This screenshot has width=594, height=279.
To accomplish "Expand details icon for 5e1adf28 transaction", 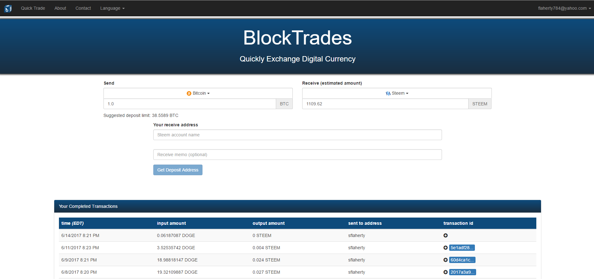I will click(445, 248).
